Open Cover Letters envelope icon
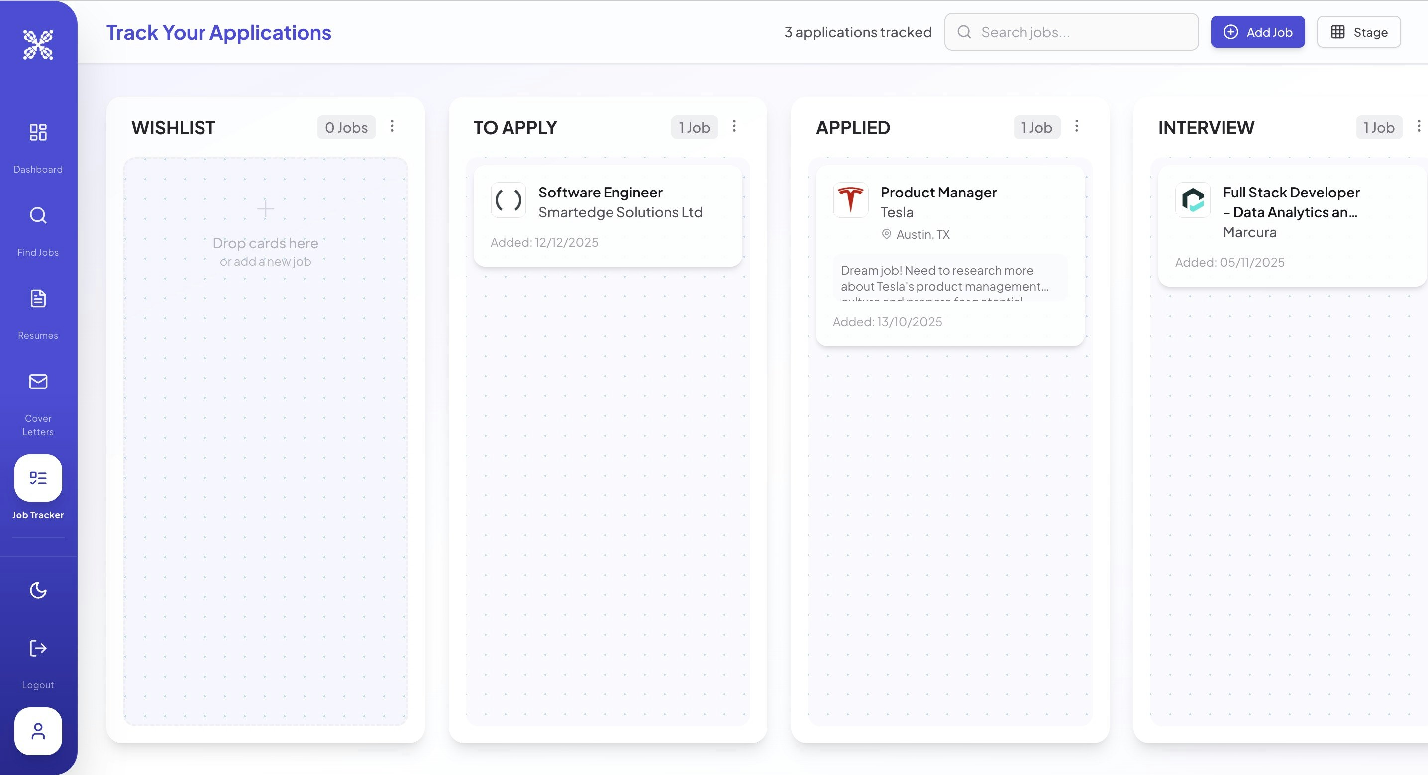1428x775 pixels. [38, 382]
